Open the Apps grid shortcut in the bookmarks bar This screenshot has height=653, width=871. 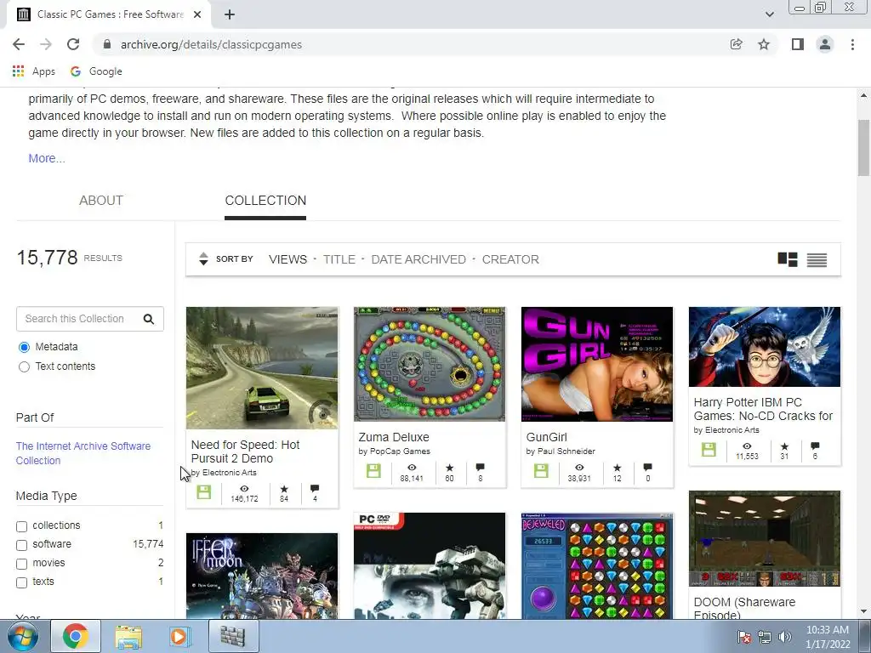[33, 71]
